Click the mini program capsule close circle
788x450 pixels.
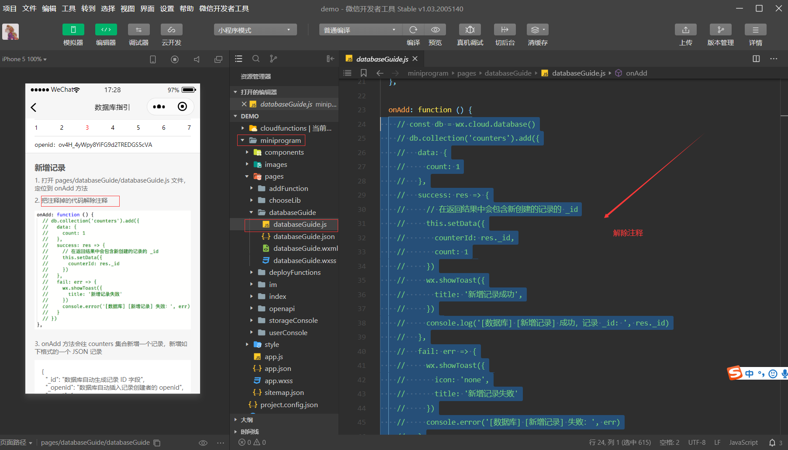(x=183, y=107)
